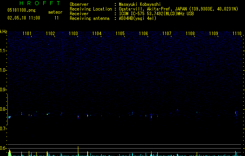Click the A504HB(yagi 4el) antenna text
The width and height of the screenshot is (245, 156).
click(x=137, y=18)
